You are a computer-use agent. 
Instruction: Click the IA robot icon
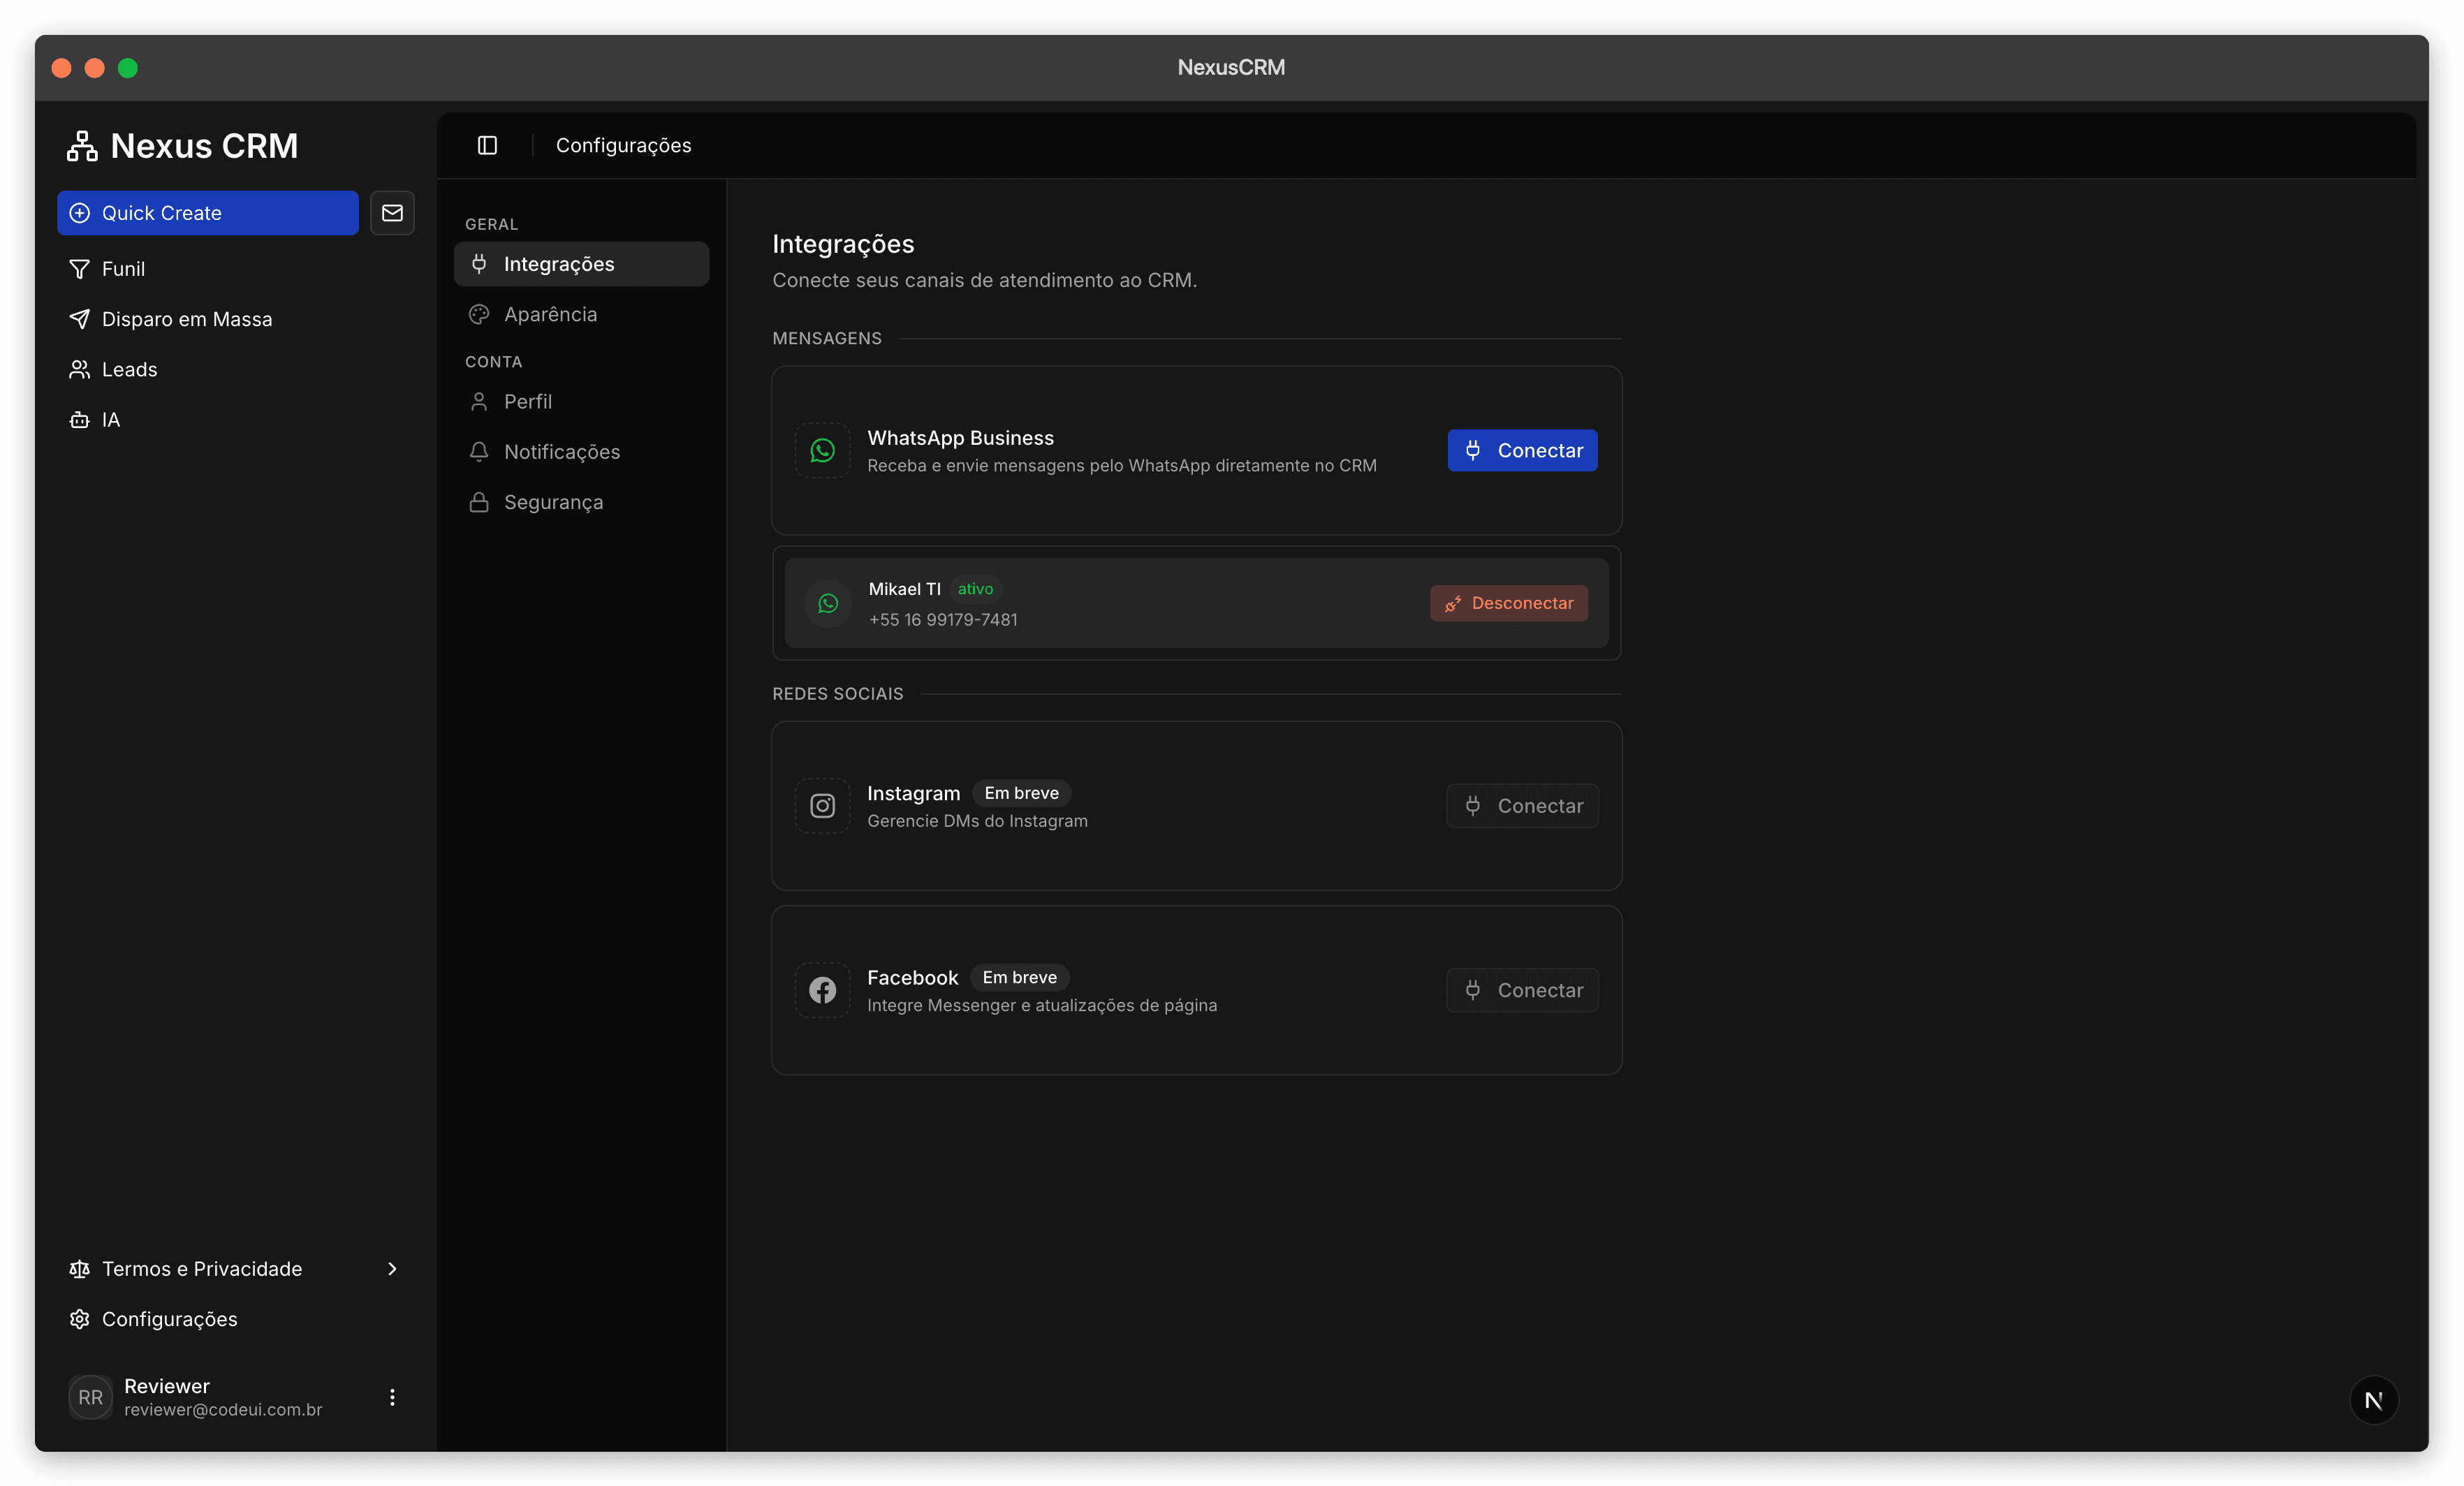click(x=80, y=420)
